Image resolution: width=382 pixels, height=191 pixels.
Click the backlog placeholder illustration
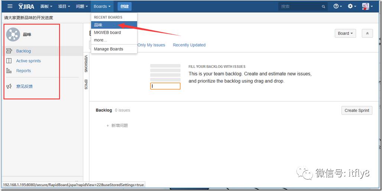point(165,77)
